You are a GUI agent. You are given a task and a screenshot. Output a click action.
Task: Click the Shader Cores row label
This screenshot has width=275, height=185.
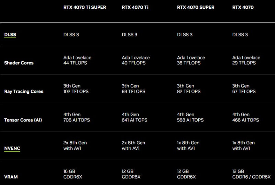[x=19, y=63]
